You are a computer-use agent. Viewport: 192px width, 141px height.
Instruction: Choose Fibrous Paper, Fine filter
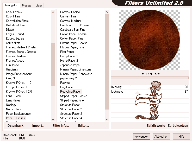pos(72,47)
